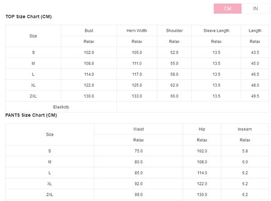The height and width of the screenshot is (201, 271).
Task: Select the CM unit toggle
Action: [228, 9]
